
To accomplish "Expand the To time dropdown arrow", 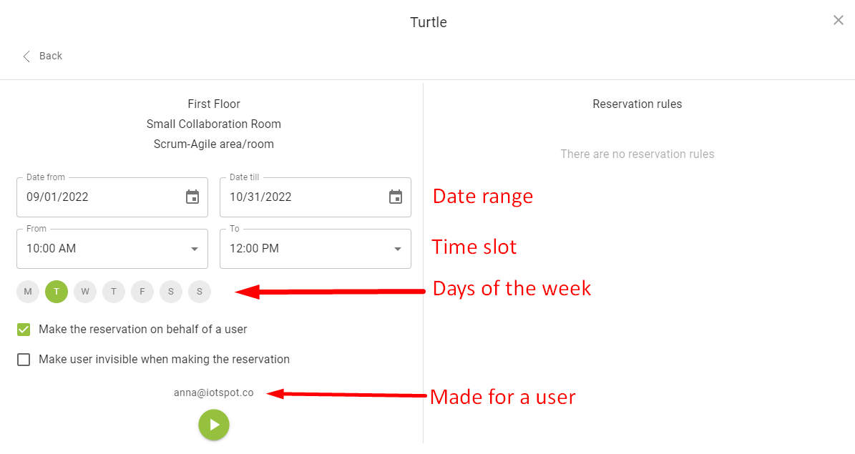I will pyautogui.click(x=398, y=249).
